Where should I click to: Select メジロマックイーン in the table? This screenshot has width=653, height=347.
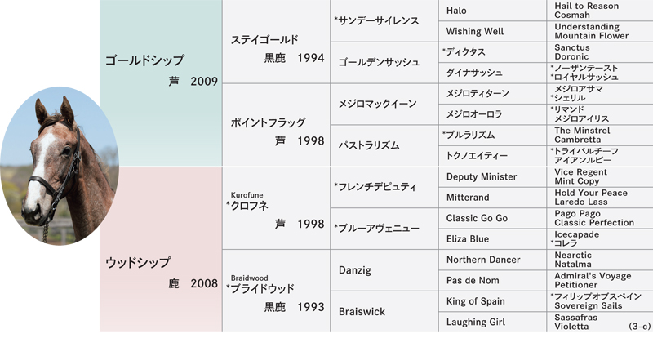384,105
